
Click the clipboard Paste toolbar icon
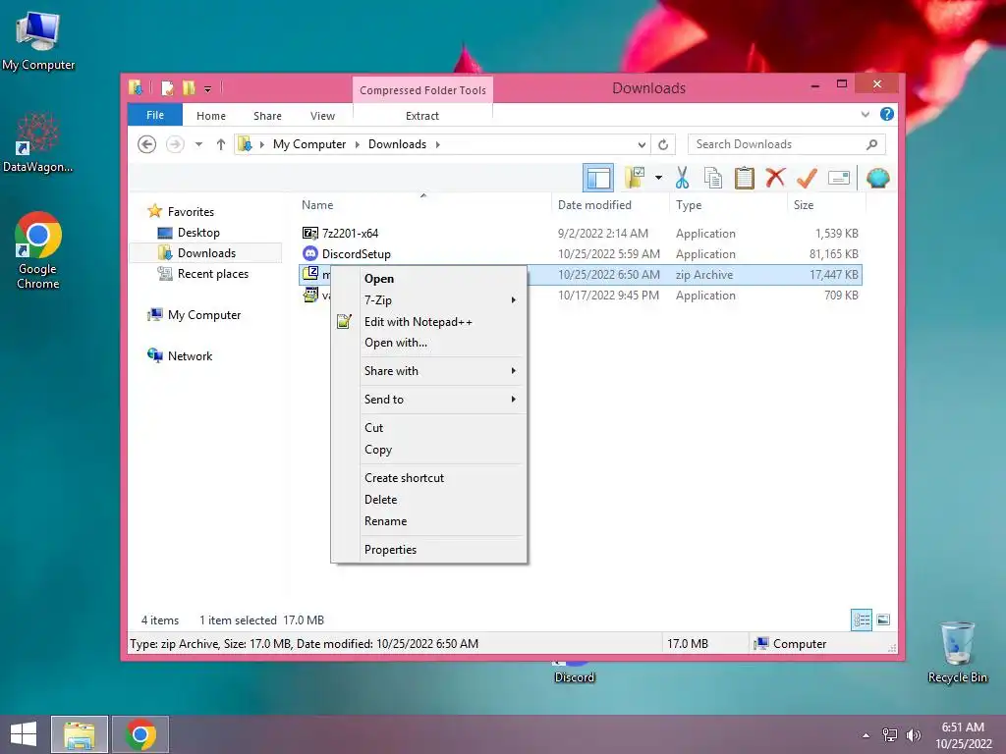click(745, 178)
